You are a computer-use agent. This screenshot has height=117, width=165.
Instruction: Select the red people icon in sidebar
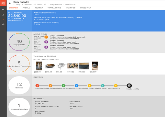coord(3,20)
